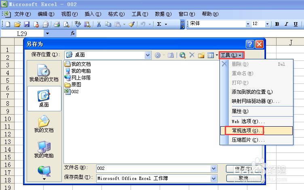Click the Format Painter brush icon
The height and width of the screenshot is (190, 304).
(x=132, y=24)
